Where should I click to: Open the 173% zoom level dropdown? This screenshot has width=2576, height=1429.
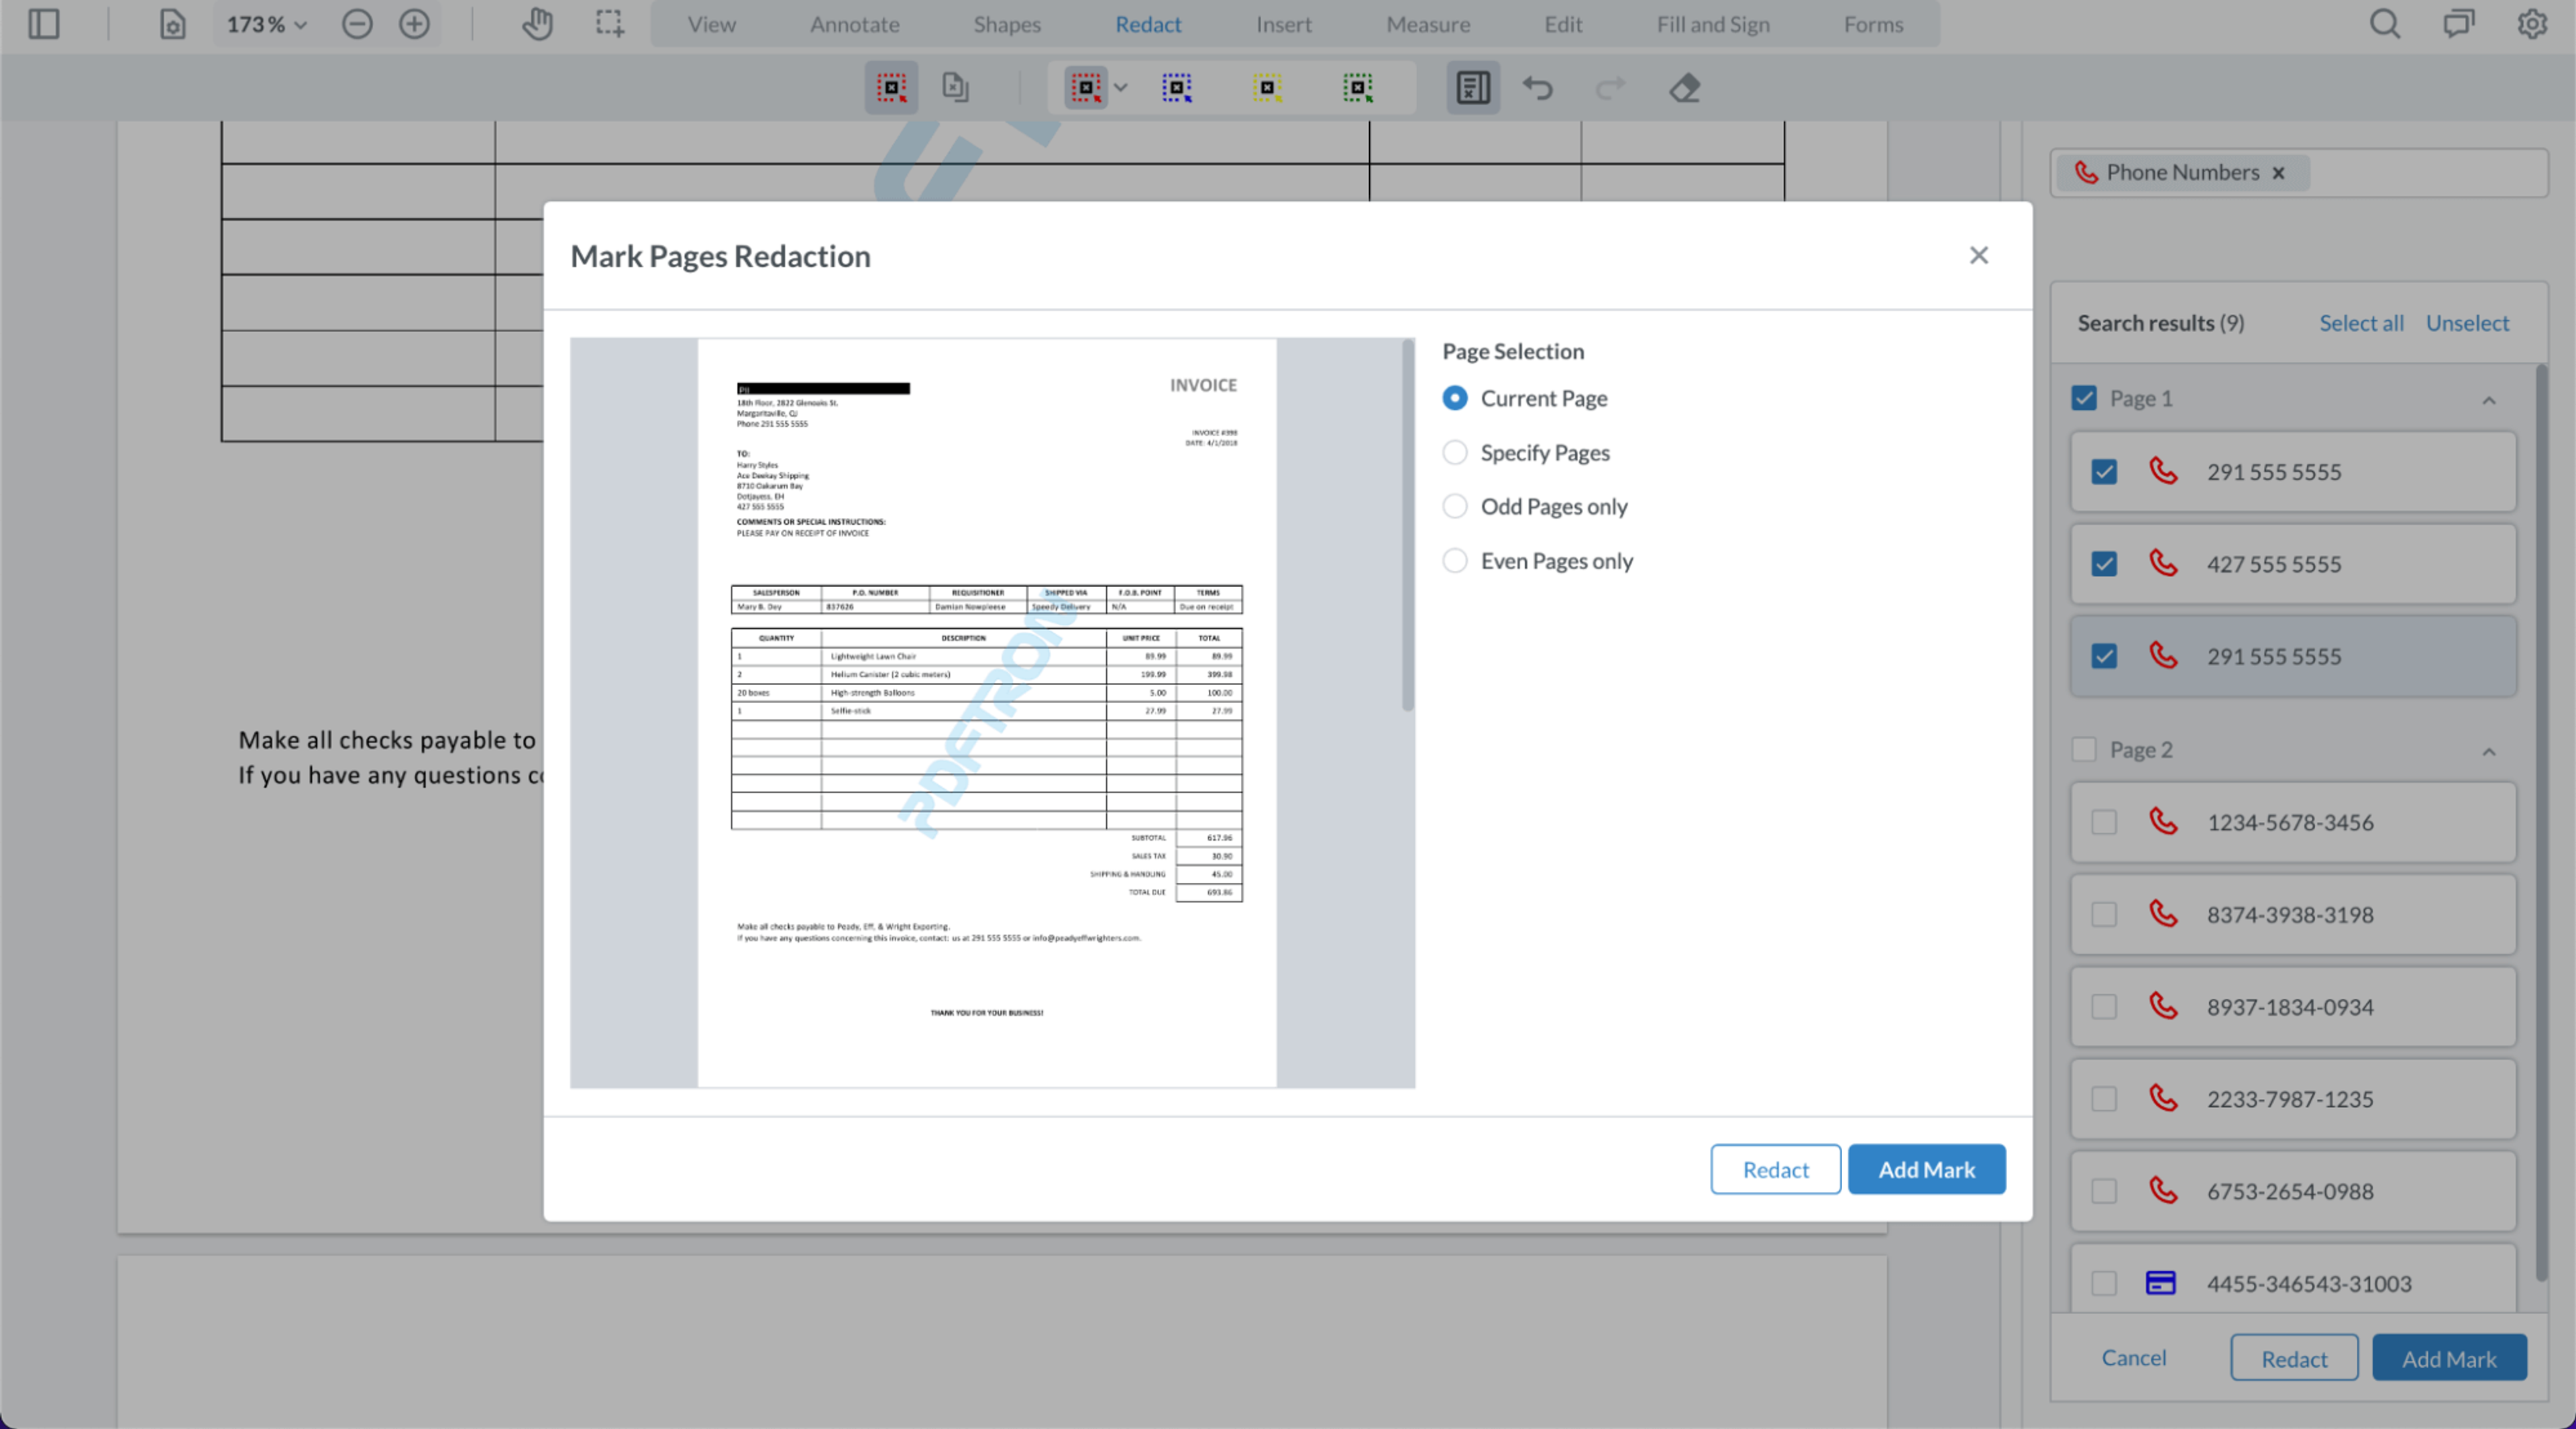[x=266, y=24]
